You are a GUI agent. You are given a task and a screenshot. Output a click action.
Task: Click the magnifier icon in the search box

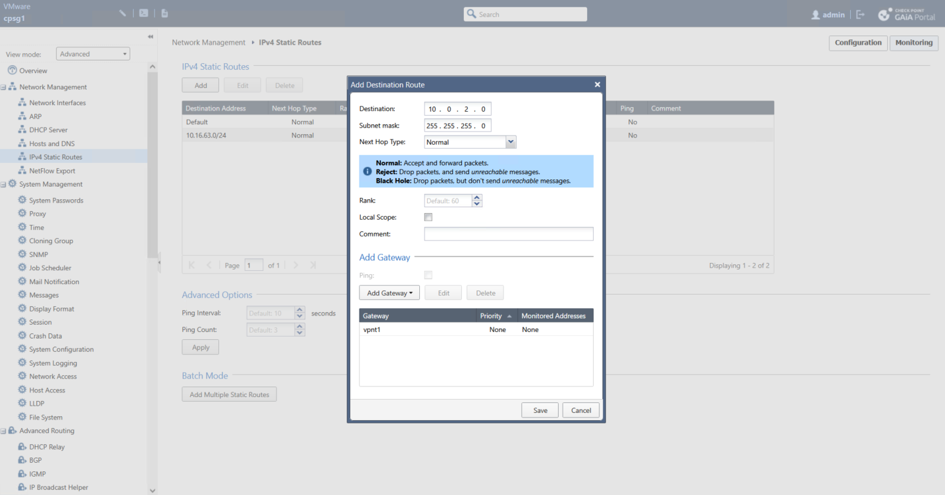[471, 14]
